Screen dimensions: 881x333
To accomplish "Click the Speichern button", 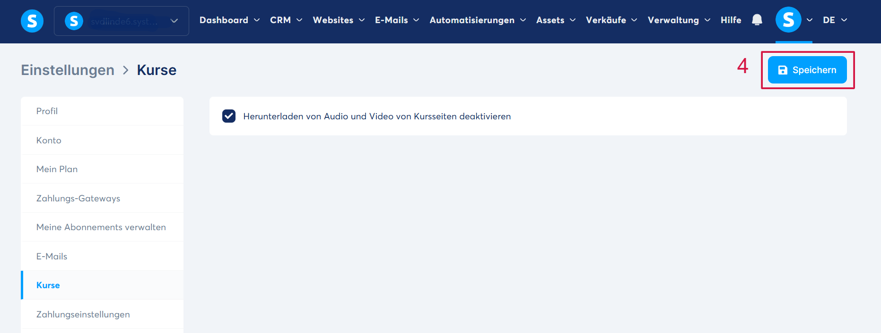I will (x=807, y=70).
